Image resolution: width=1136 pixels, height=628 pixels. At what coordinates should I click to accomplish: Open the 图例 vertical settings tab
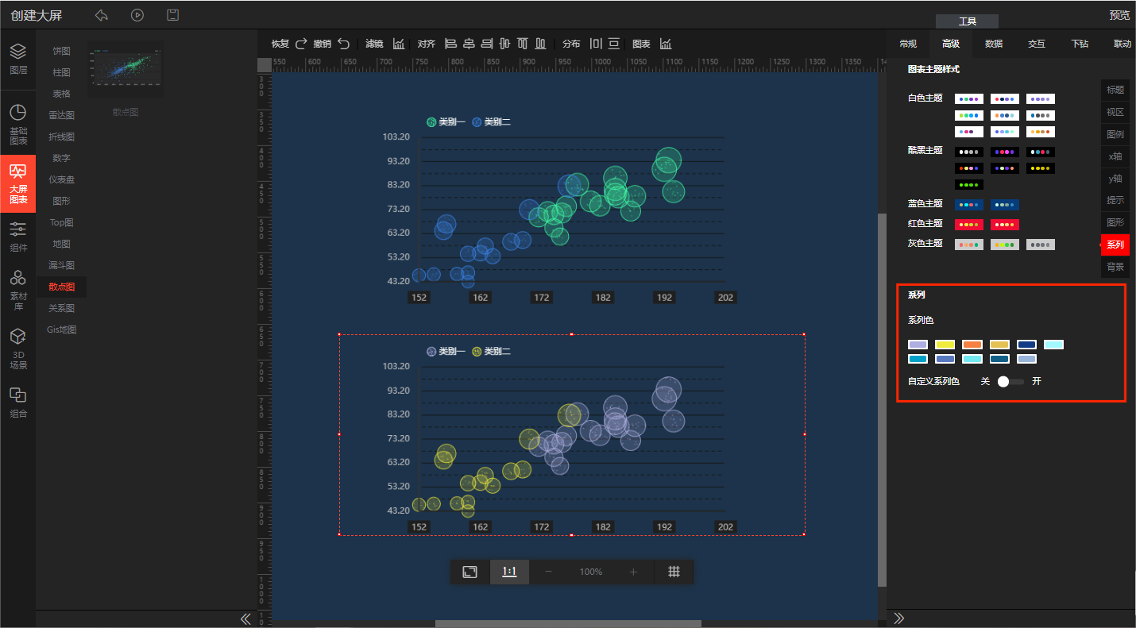(1115, 134)
